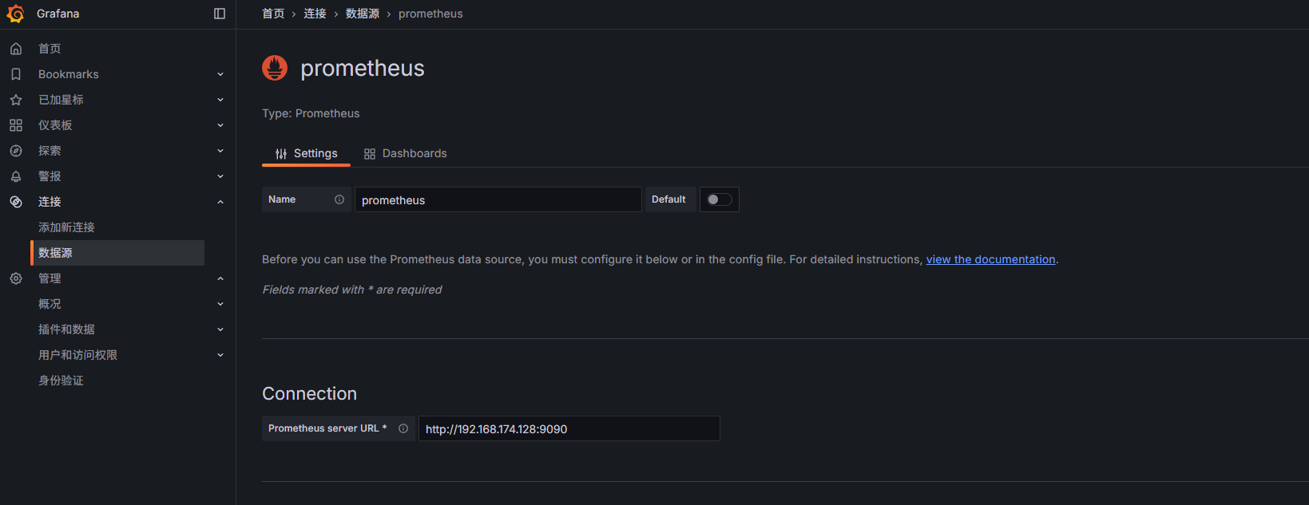Viewport: 1309px width, 505px height.
Task: Go to 连接 in the breadcrumb
Action: 315,14
